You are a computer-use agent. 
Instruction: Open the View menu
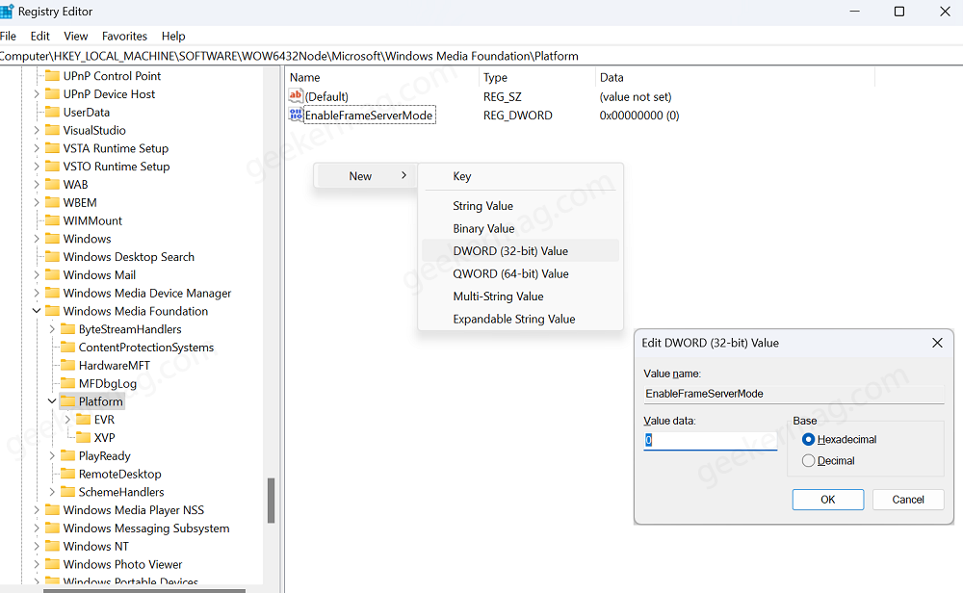[75, 36]
